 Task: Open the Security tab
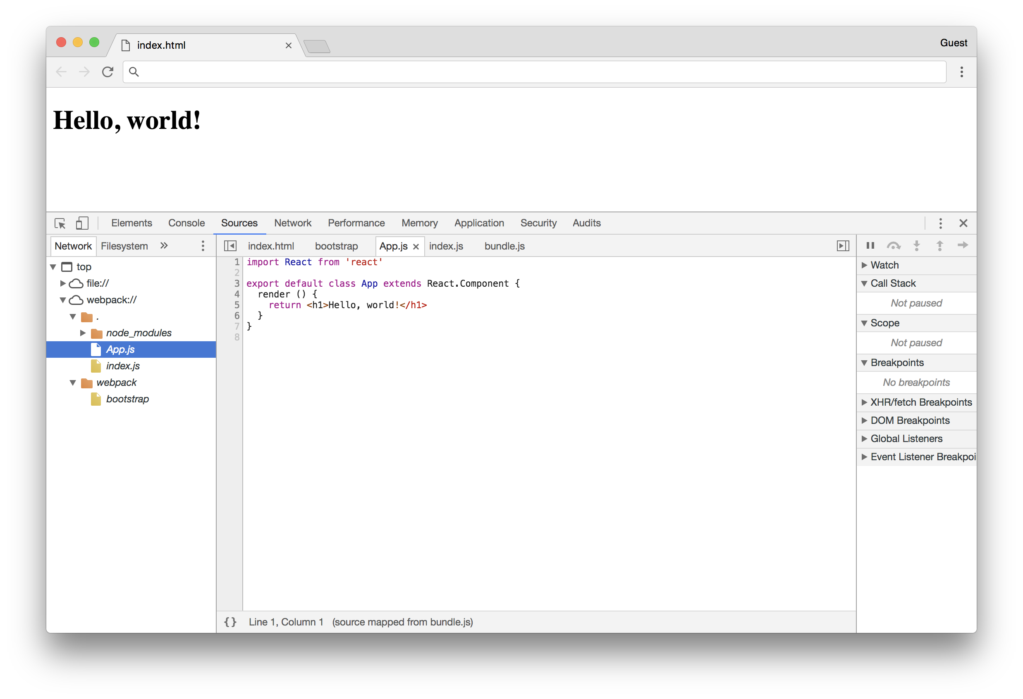(539, 223)
